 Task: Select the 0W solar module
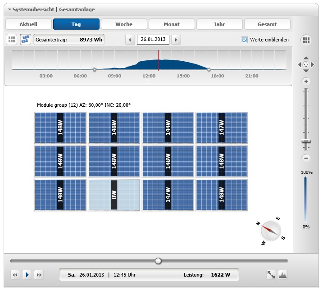(114, 195)
